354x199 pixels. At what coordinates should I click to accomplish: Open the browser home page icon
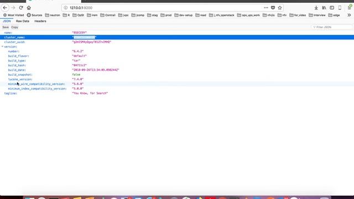[x=29, y=8]
